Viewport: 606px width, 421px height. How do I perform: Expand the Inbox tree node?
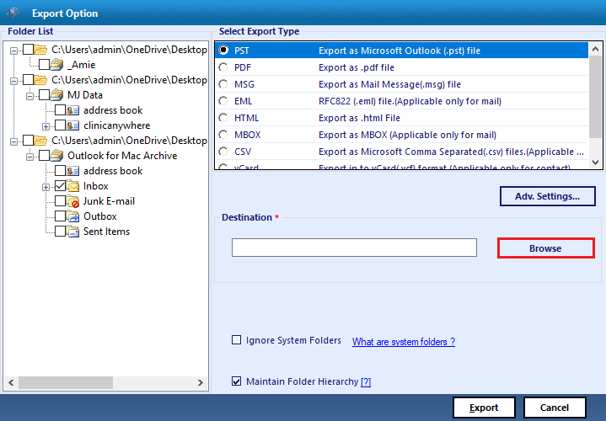click(x=46, y=187)
